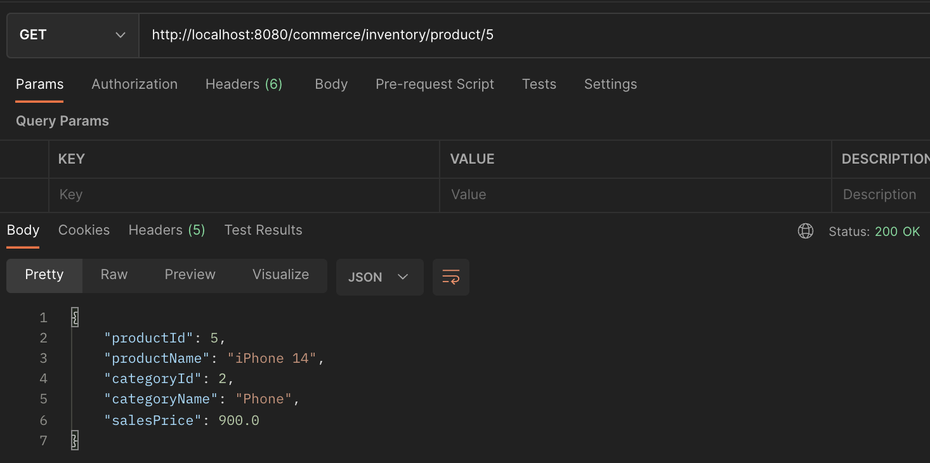Click line number 5 in the response body
The image size is (930, 463).
click(43, 398)
